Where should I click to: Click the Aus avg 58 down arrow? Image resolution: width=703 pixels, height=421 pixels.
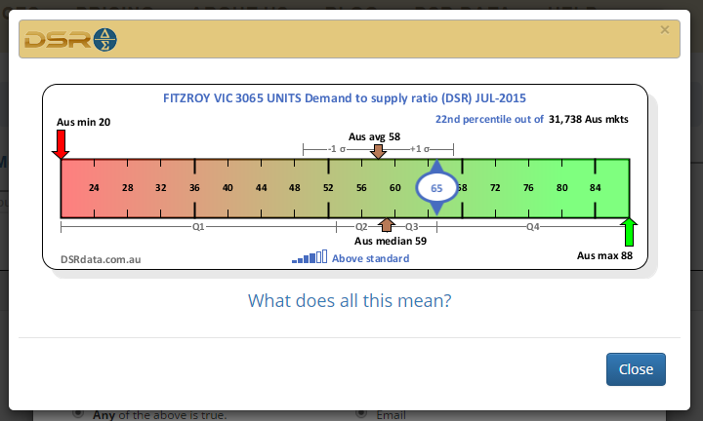tap(379, 151)
